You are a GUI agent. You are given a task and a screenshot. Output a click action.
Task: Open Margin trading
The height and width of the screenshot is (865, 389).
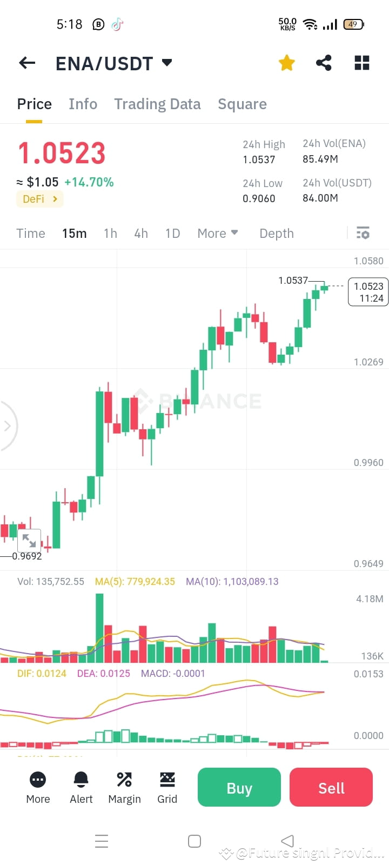(124, 787)
